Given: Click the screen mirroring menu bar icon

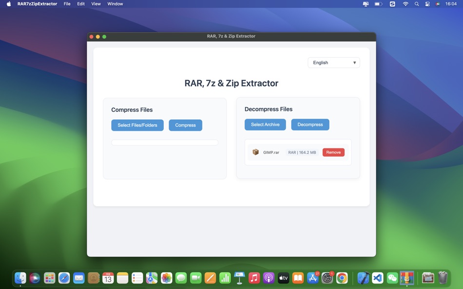Looking at the screenshot, I should click(366, 4).
